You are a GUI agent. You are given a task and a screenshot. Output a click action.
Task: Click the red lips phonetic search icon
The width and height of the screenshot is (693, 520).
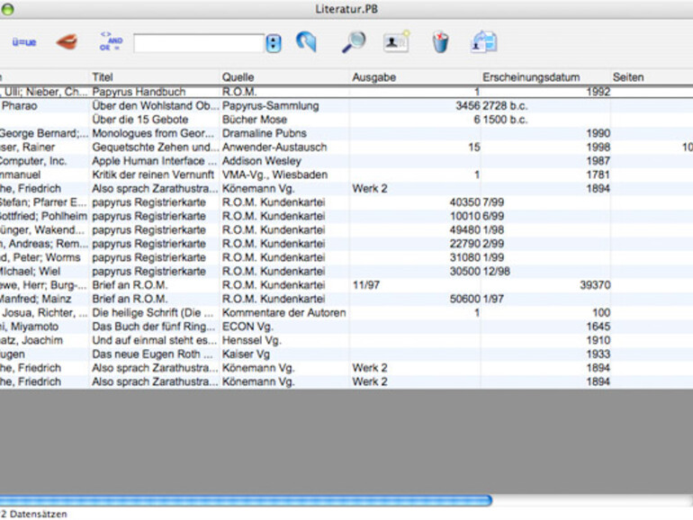coord(67,42)
